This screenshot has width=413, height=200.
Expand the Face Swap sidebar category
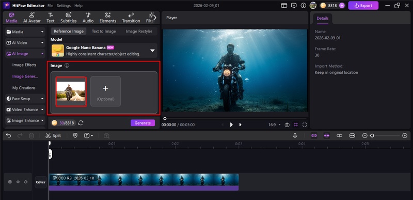click(x=25, y=99)
